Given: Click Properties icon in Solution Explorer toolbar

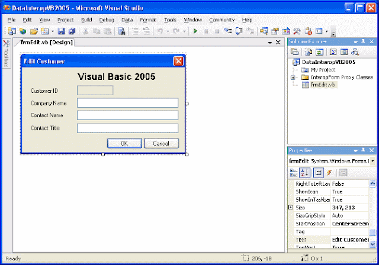Looking at the screenshot, I should pos(294,51).
